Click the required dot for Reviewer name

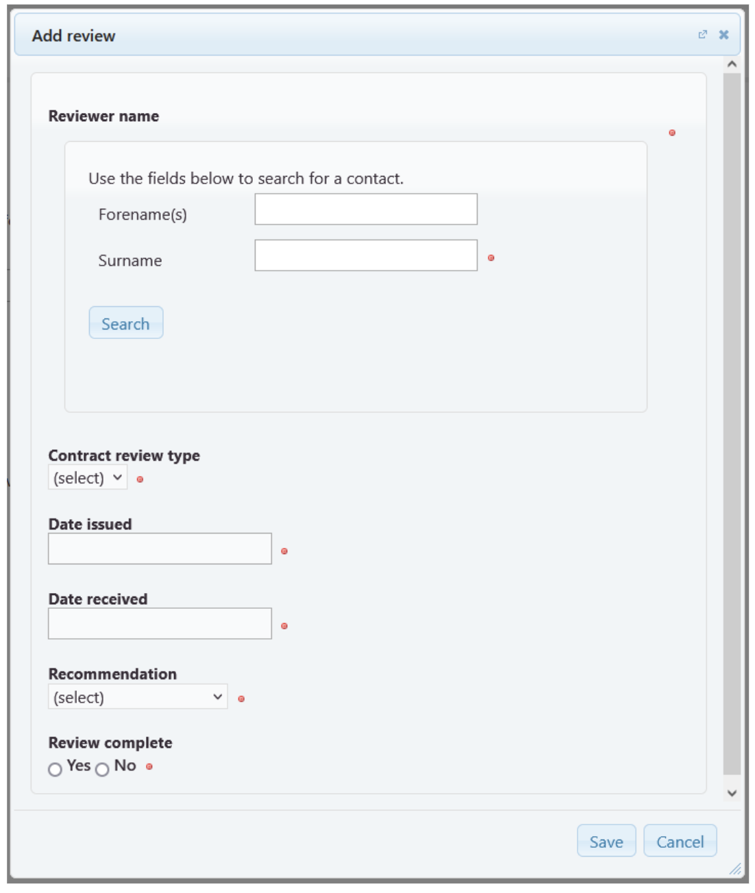tap(672, 133)
